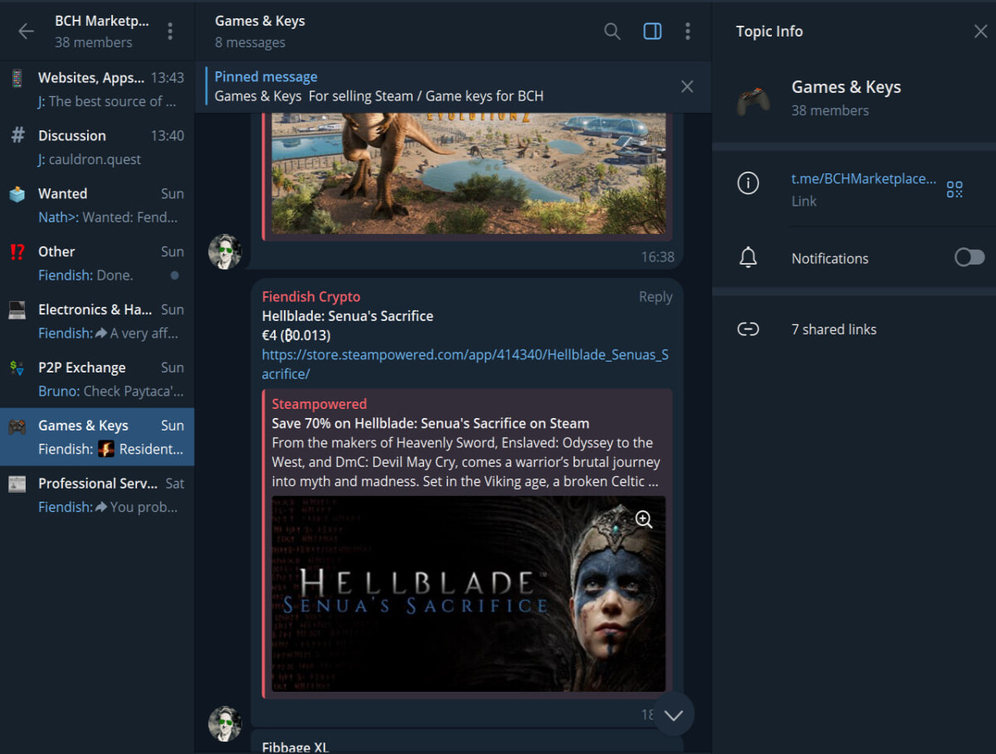The height and width of the screenshot is (754, 996).
Task: Click the Electronics laptop icon
Action: [x=17, y=309]
